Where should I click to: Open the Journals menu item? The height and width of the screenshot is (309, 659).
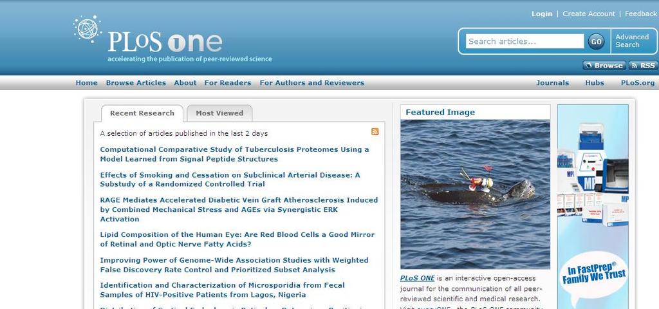tap(552, 83)
